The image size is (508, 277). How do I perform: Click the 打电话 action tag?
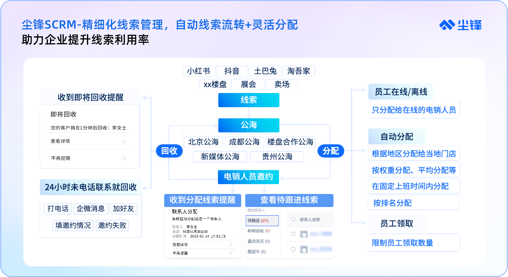coord(58,209)
